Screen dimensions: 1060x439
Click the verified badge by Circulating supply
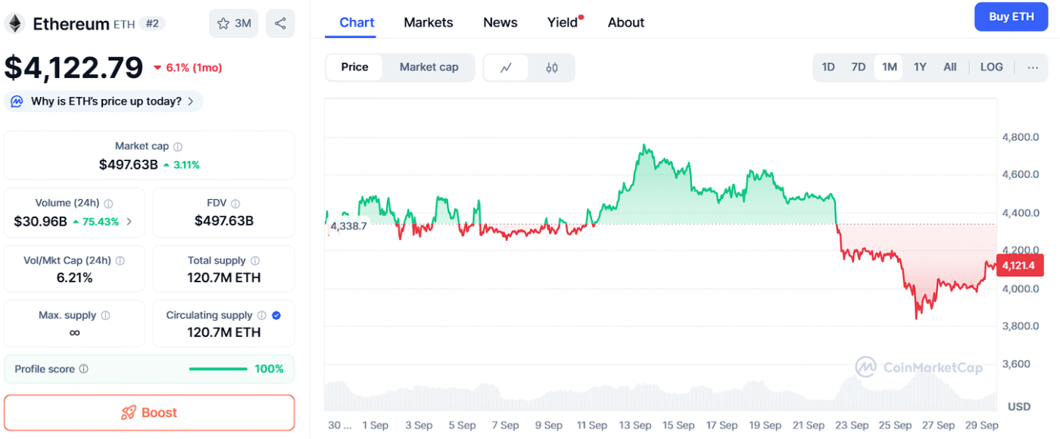click(x=276, y=316)
